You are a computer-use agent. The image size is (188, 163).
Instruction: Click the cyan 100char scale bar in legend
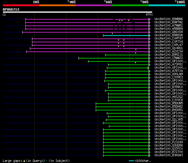point(131,161)
